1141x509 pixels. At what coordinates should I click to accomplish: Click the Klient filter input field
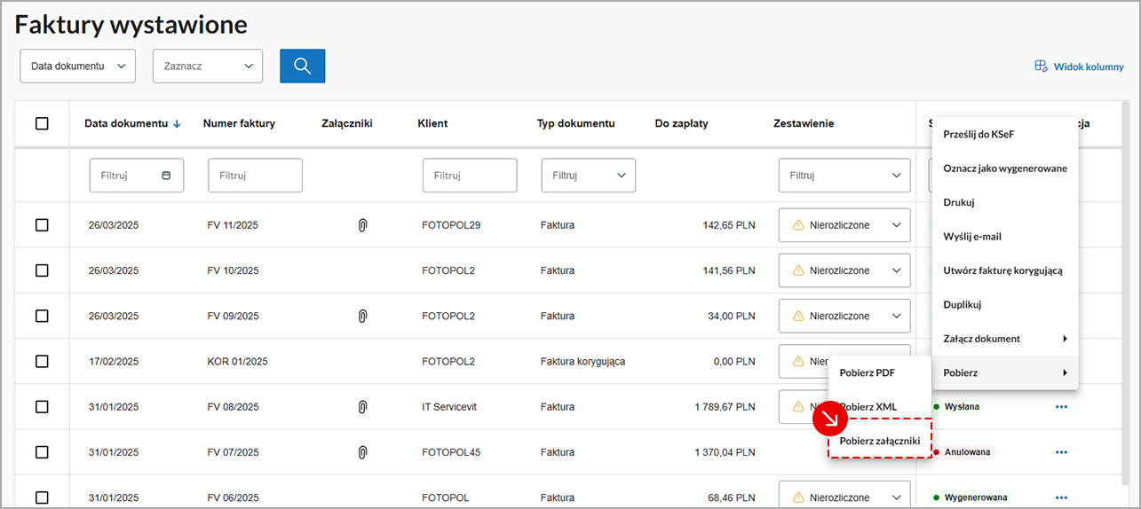coord(469,176)
